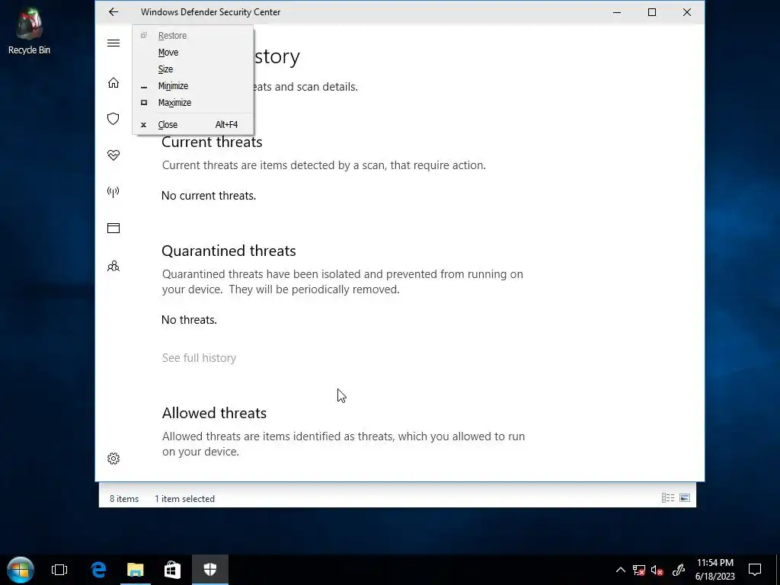
Task: Choose Minimize from the system menu
Action: (193, 86)
